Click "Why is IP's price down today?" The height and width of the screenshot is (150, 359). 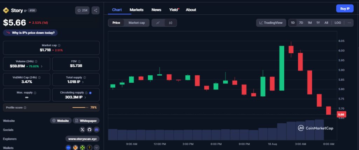[31, 33]
